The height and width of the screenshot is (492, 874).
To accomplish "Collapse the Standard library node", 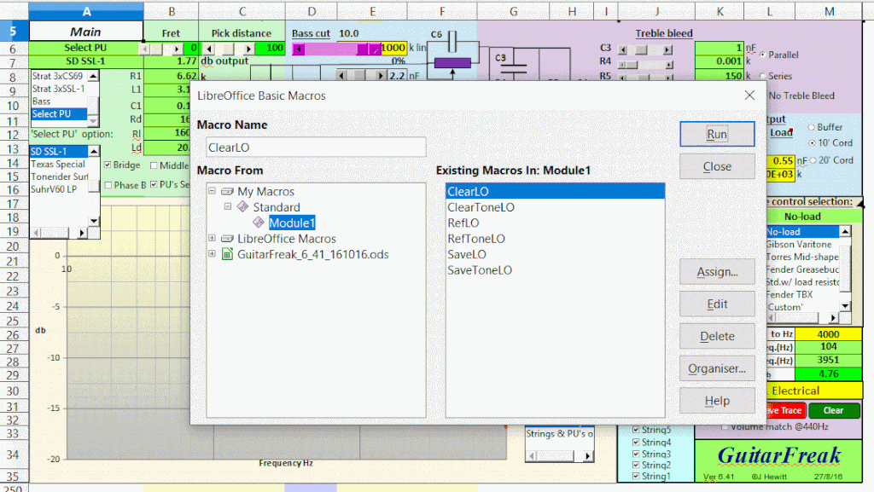I will point(227,206).
